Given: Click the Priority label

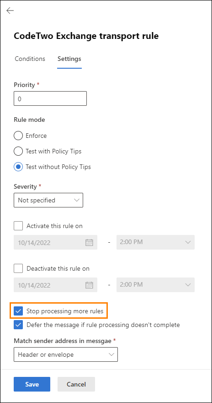Looking at the screenshot, I should pyautogui.click(x=24, y=85).
